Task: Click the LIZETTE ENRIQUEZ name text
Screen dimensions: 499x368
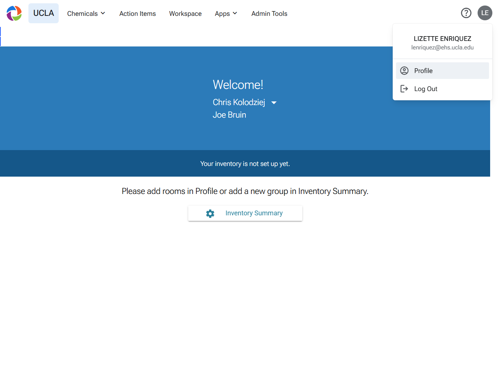Action: [443, 39]
